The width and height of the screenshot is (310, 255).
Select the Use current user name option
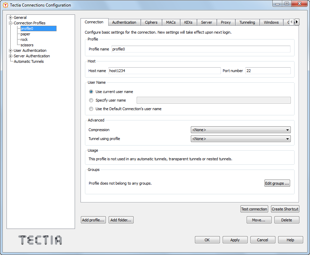coord(91,92)
